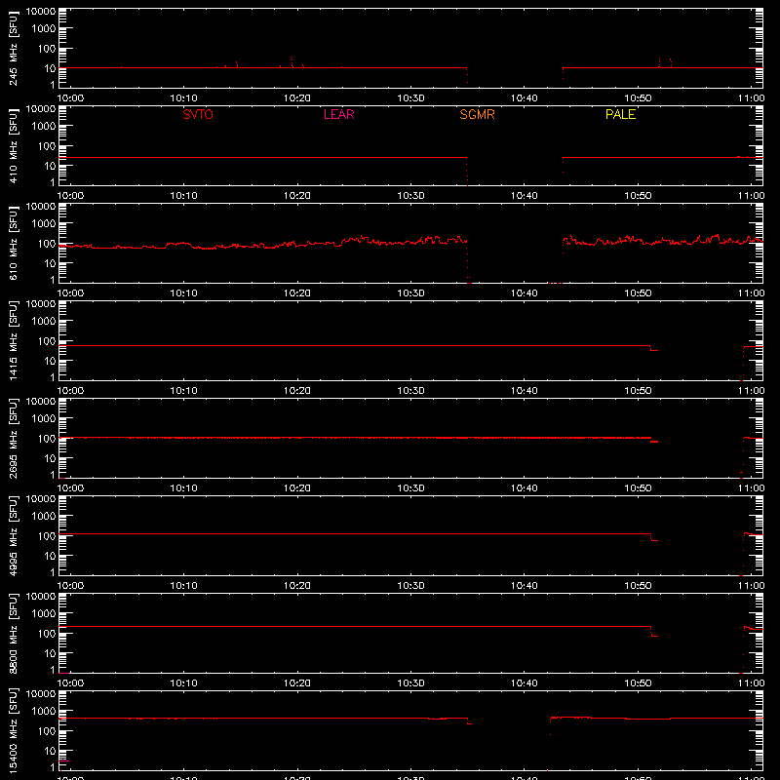Click 10:00 time label below 1415 MHz plot

click(70, 391)
